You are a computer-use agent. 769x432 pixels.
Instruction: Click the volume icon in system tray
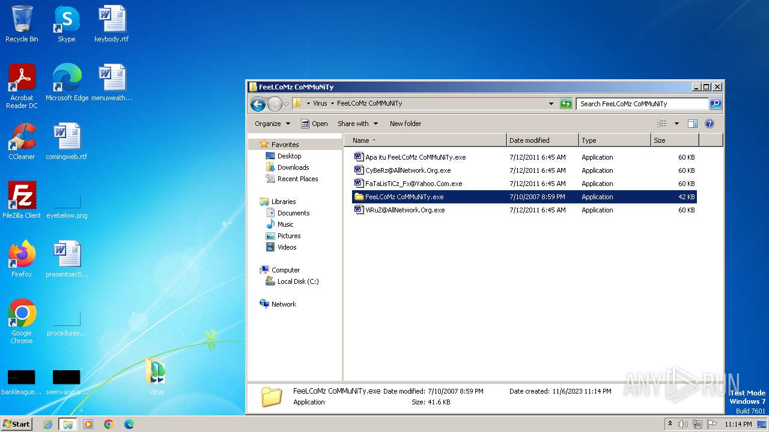pyautogui.click(x=683, y=424)
